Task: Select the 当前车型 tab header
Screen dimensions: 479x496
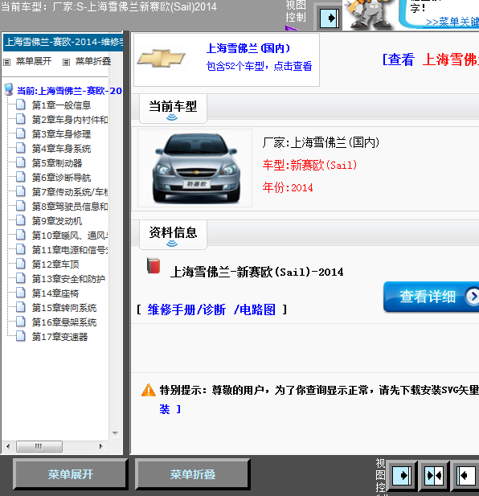Action: coord(173,109)
